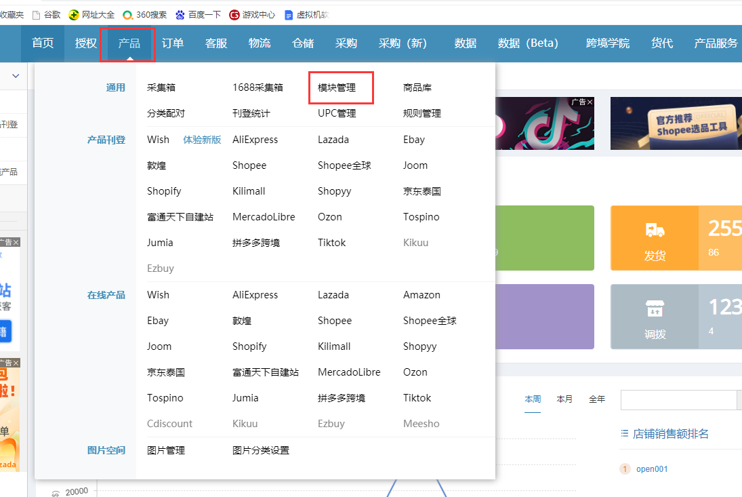Open UPC管理 menu entry
This screenshot has width=742, height=497.
coord(337,113)
